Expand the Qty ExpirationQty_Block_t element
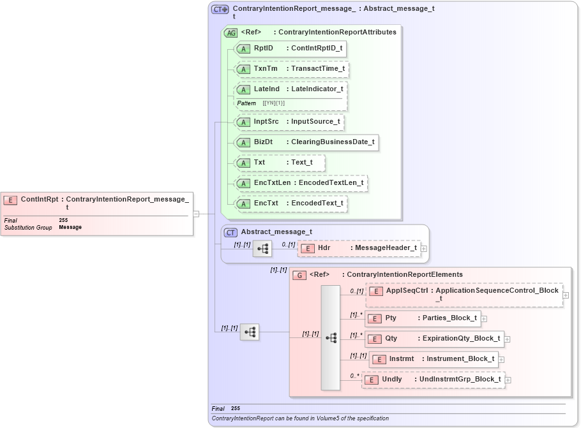The width and height of the screenshot is (581, 428). point(508,339)
